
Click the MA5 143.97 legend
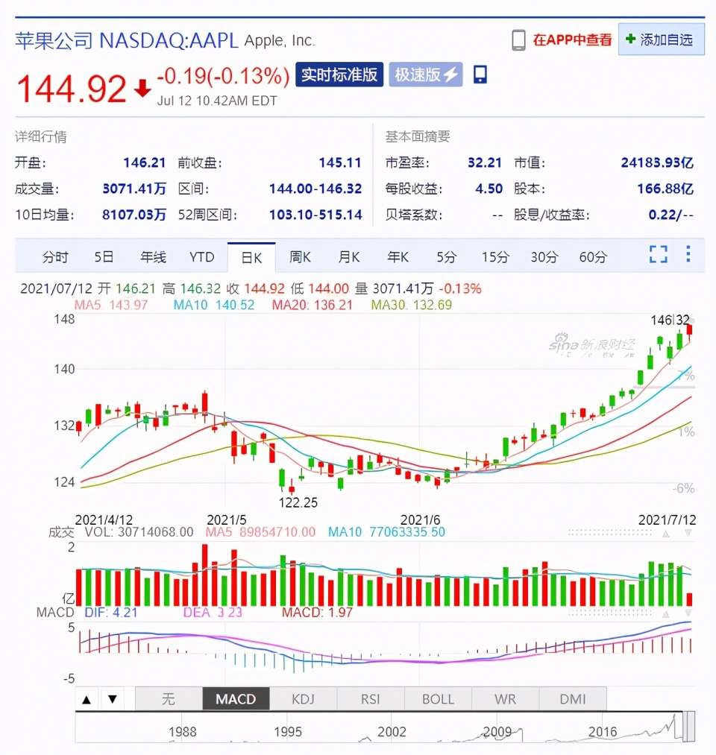(111, 305)
